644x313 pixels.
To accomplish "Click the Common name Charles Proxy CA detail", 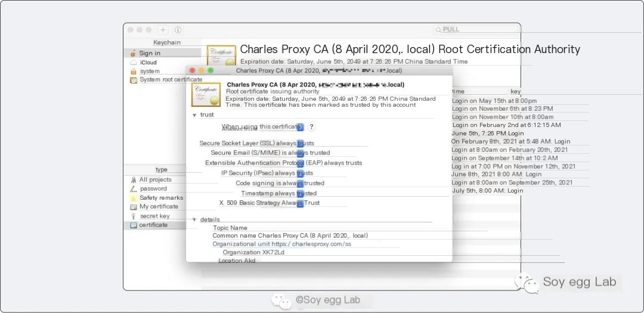I will [x=290, y=235].
